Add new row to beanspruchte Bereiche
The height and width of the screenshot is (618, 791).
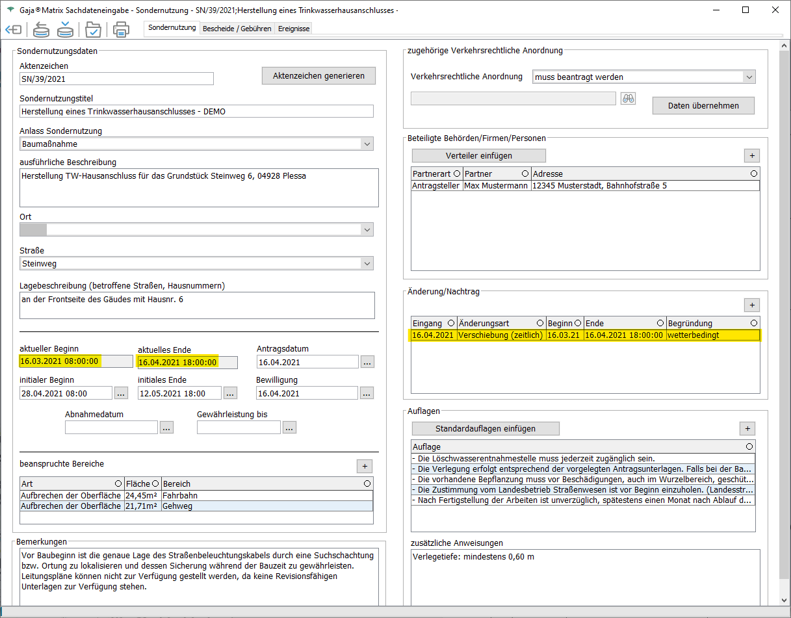tap(365, 466)
